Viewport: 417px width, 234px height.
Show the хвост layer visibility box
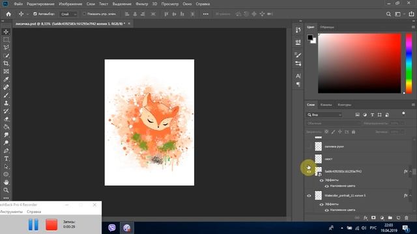(309, 159)
